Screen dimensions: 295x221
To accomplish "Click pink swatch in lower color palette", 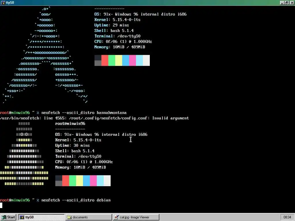I will pos(93,181).
